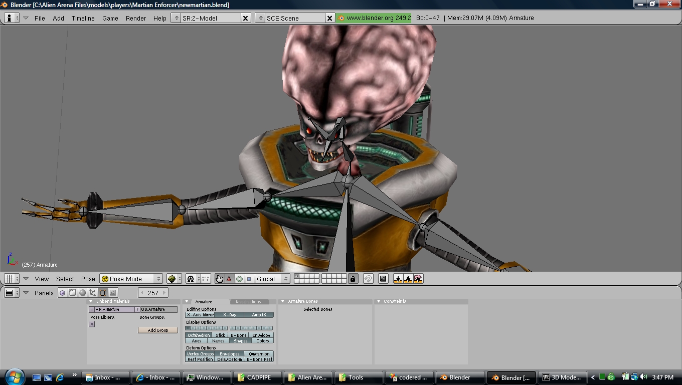Open the Buttons window type selector
This screenshot has height=385, width=682.
11,293
